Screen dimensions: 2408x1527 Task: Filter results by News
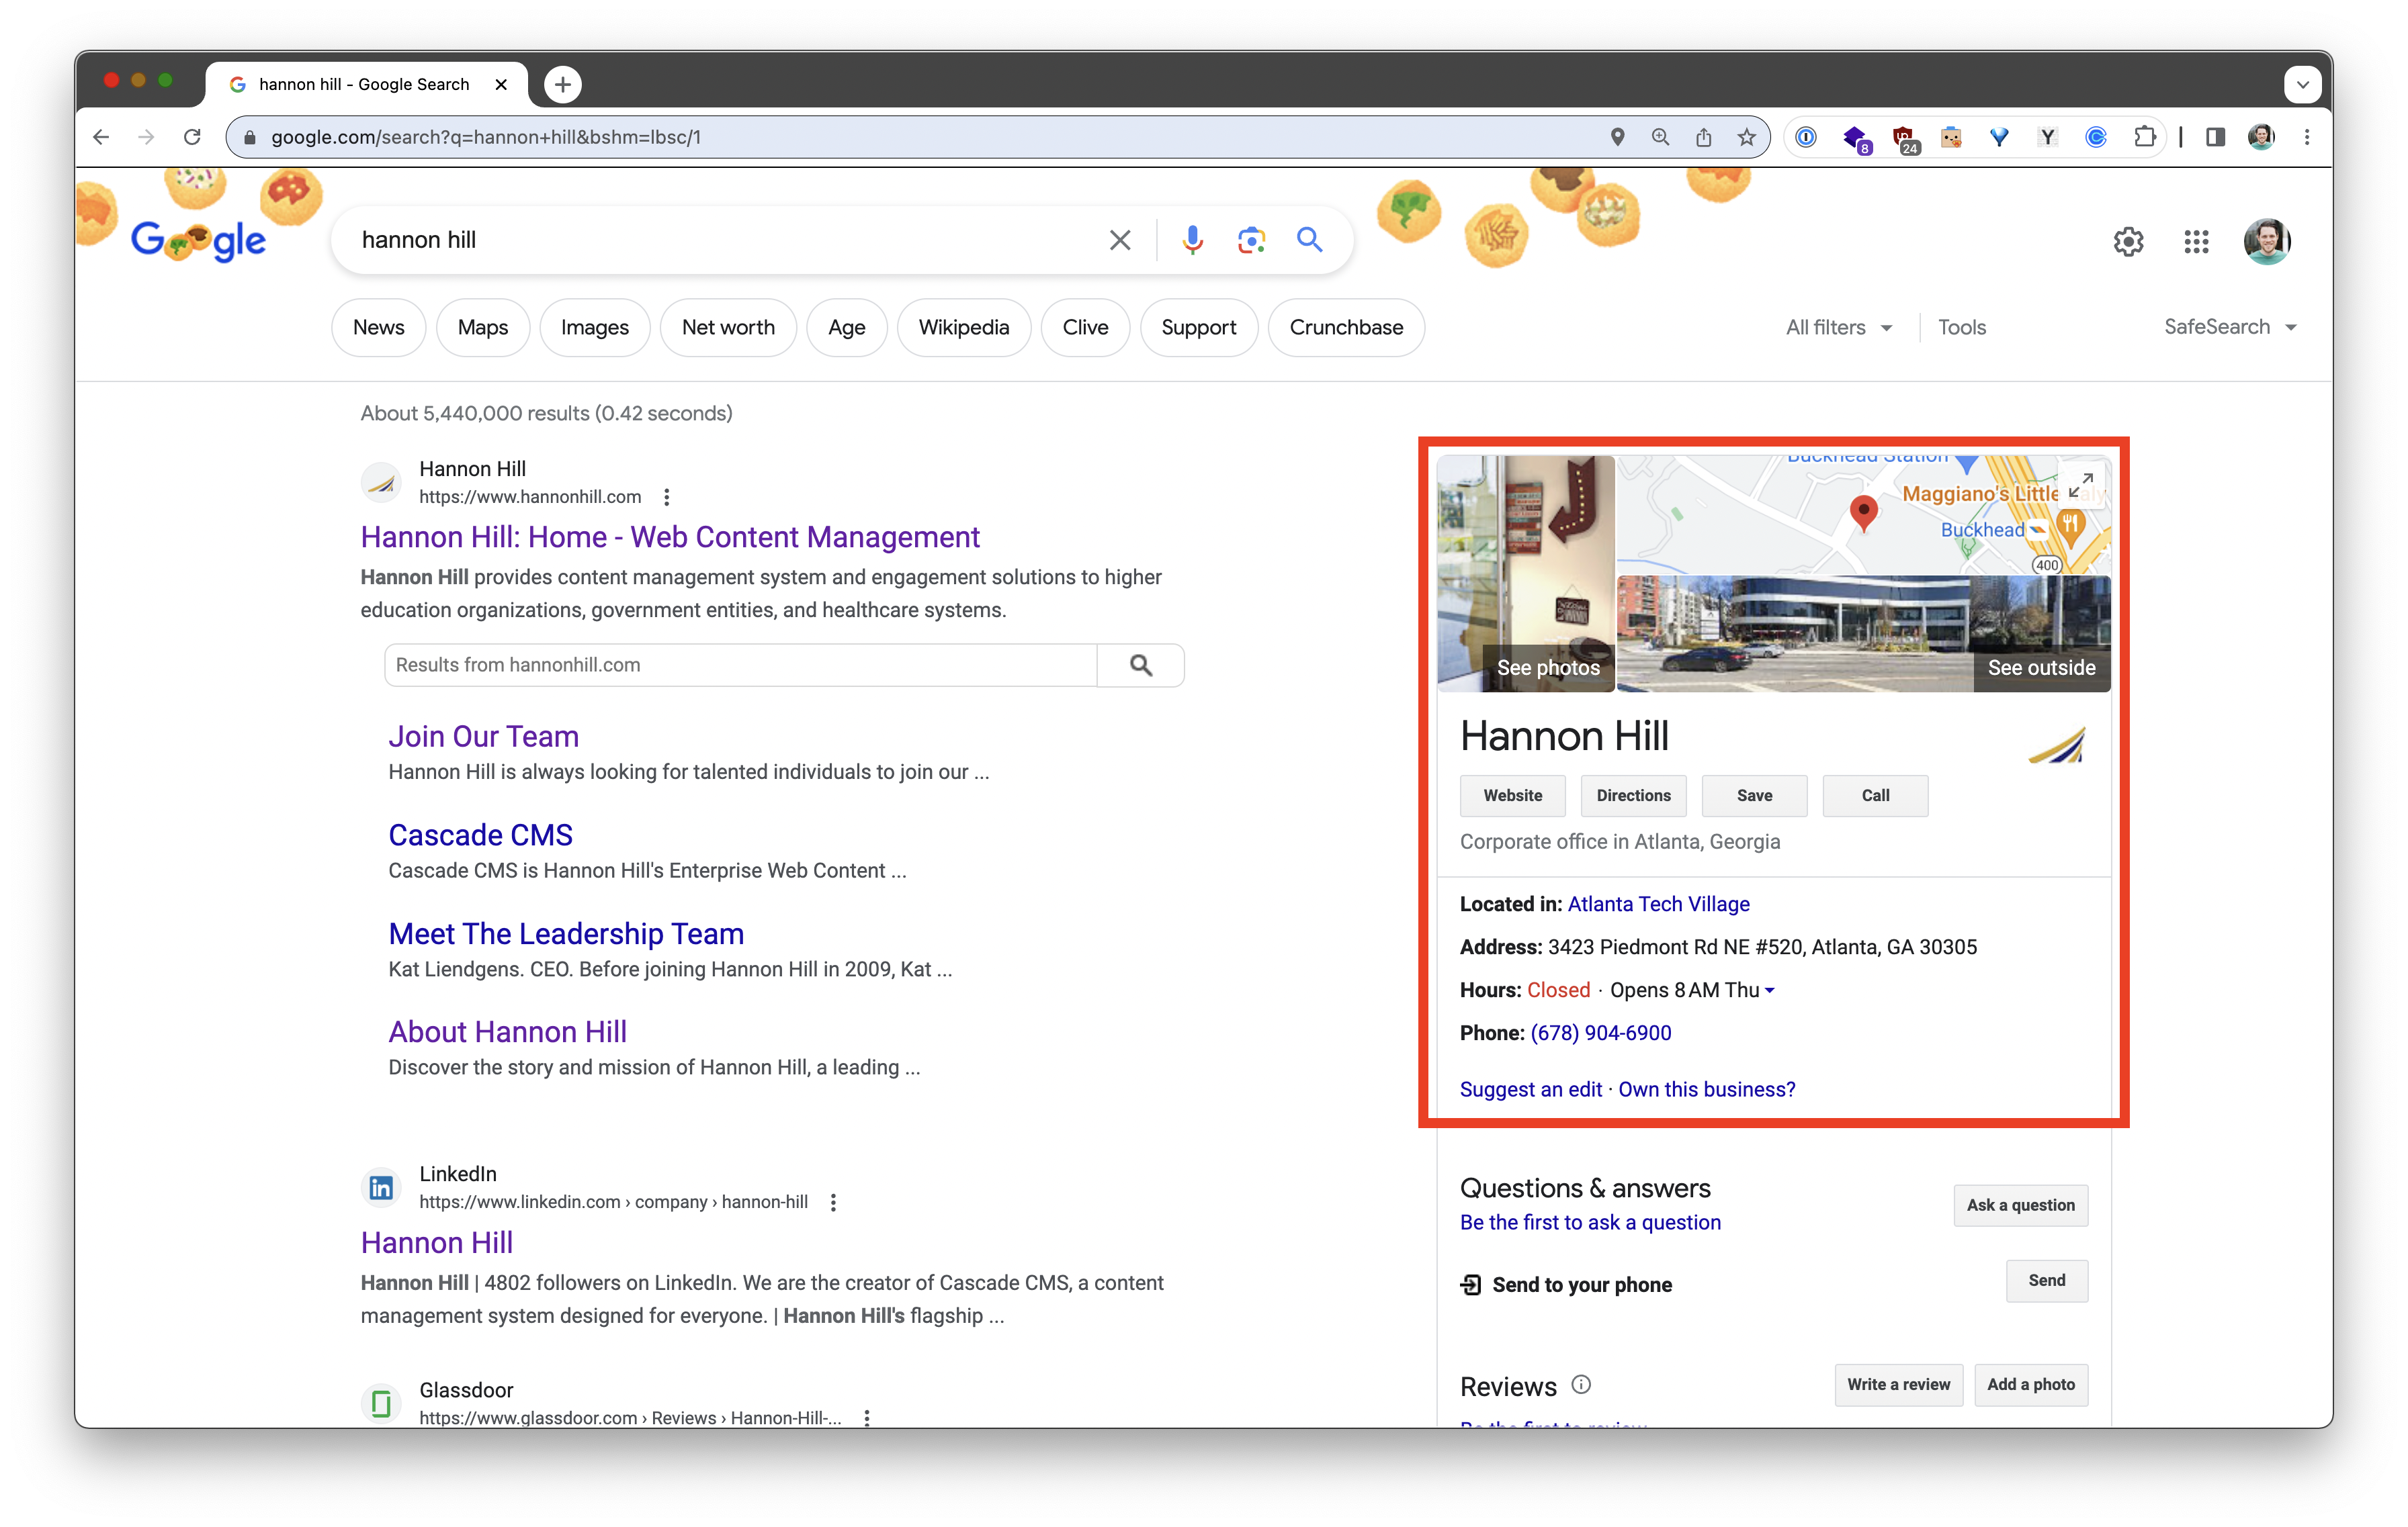378,327
